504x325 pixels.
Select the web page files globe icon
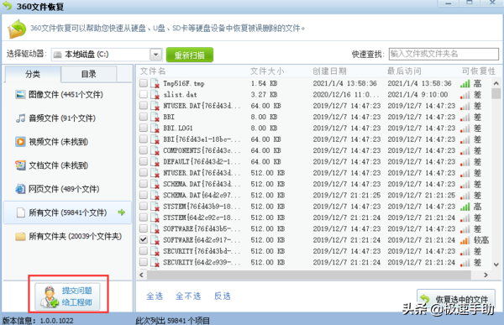point(20,189)
